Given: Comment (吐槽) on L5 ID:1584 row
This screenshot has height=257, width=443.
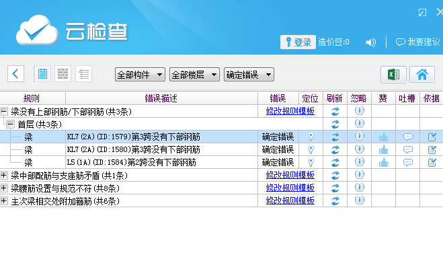Looking at the screenshot, I should tap(407, 163).
